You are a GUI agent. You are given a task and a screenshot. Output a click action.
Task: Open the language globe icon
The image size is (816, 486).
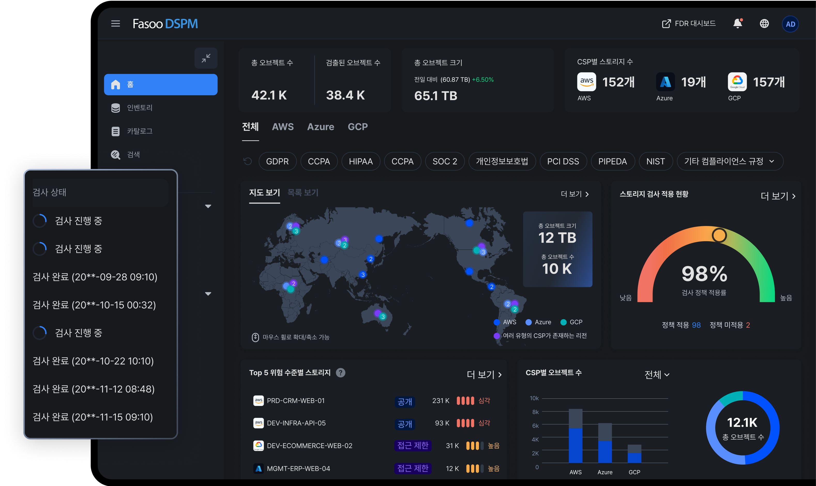click(764, 23)
